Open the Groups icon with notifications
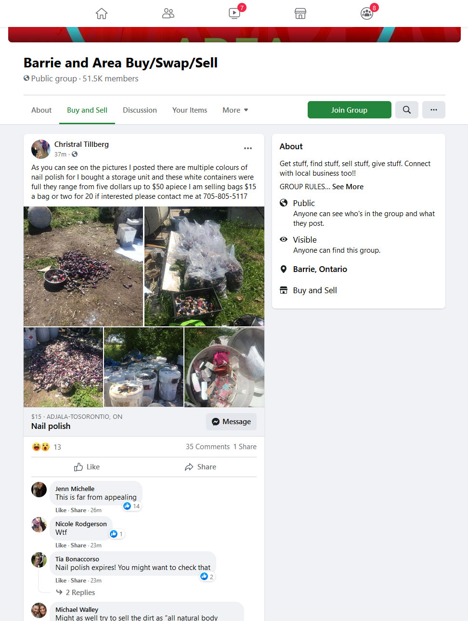The width and height of the screenshot is (468, 621). (x=367, y=13)
